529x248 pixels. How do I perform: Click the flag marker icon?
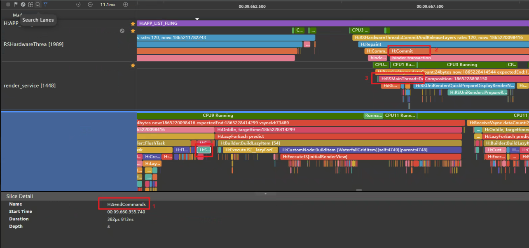tap(16, 5)
